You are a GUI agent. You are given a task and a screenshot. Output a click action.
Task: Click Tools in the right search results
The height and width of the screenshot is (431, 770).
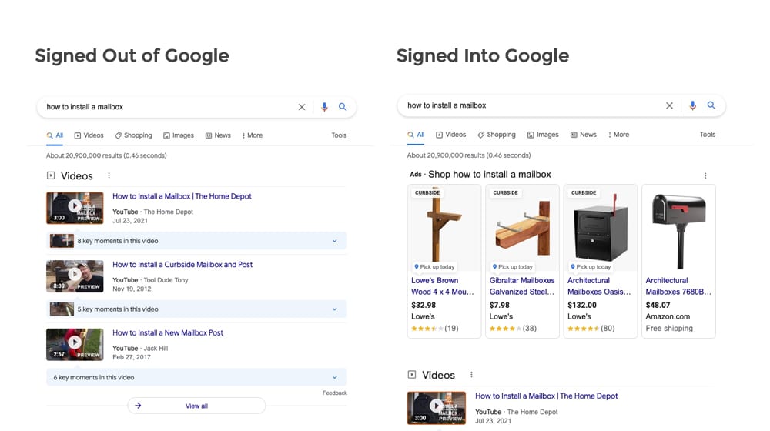(708, 135)
